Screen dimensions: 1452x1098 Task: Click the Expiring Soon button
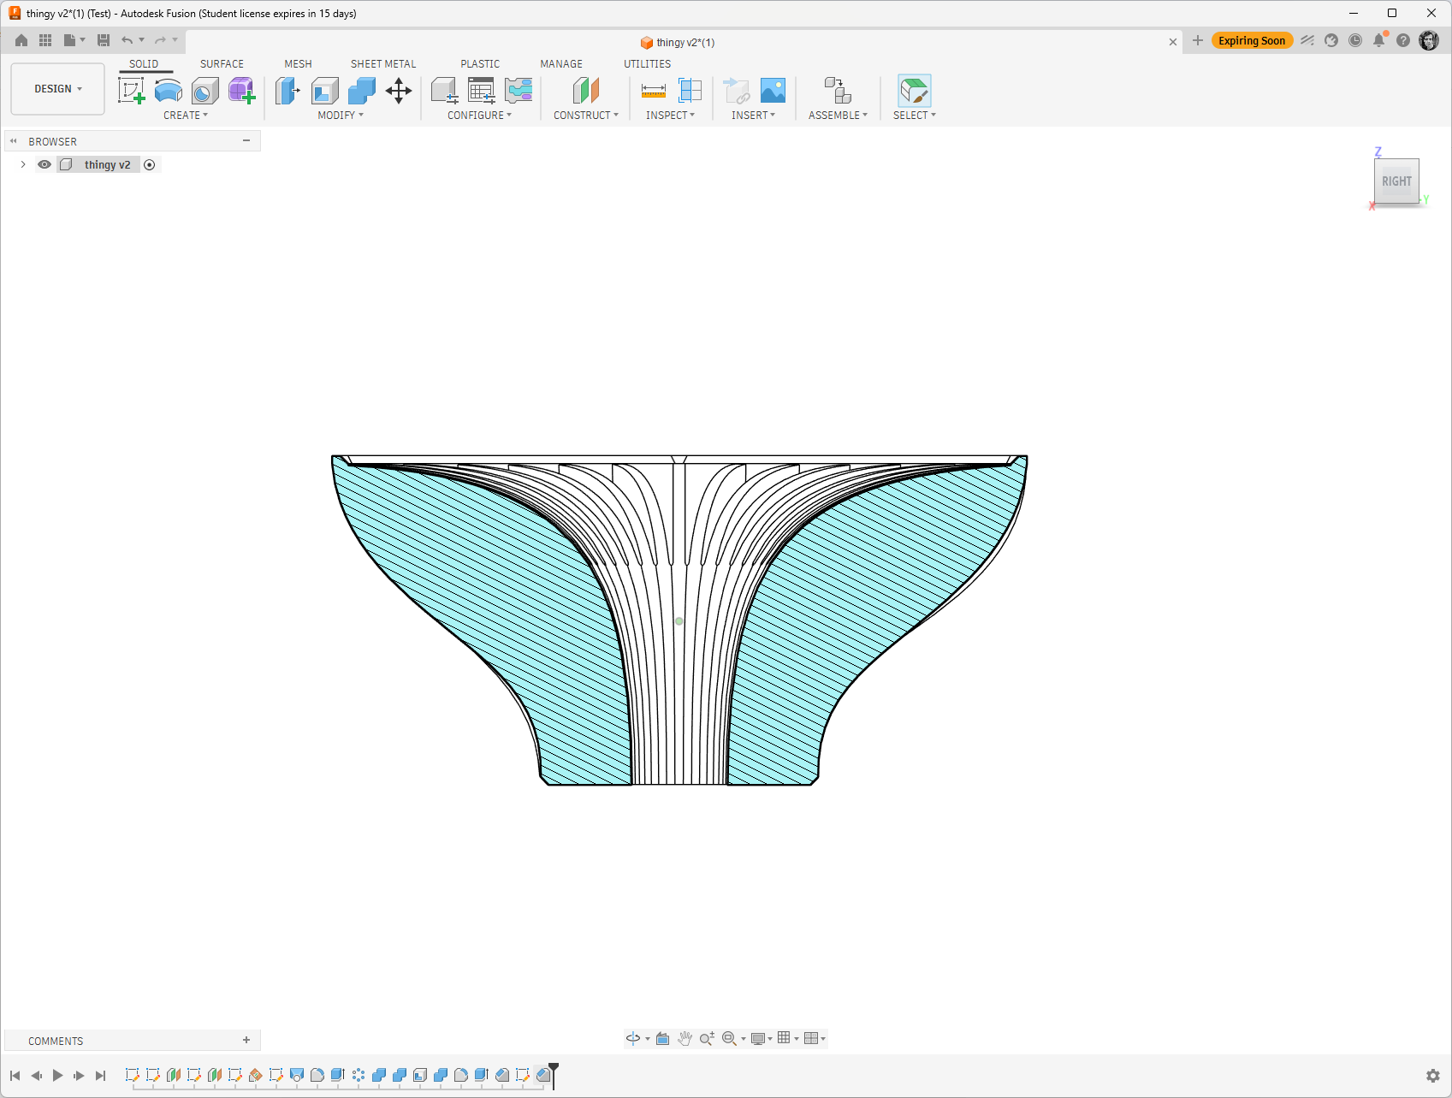[1252, 40]
